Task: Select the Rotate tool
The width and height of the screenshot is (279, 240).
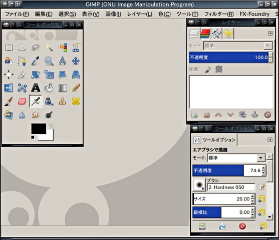Action: (x=36, y=74)
